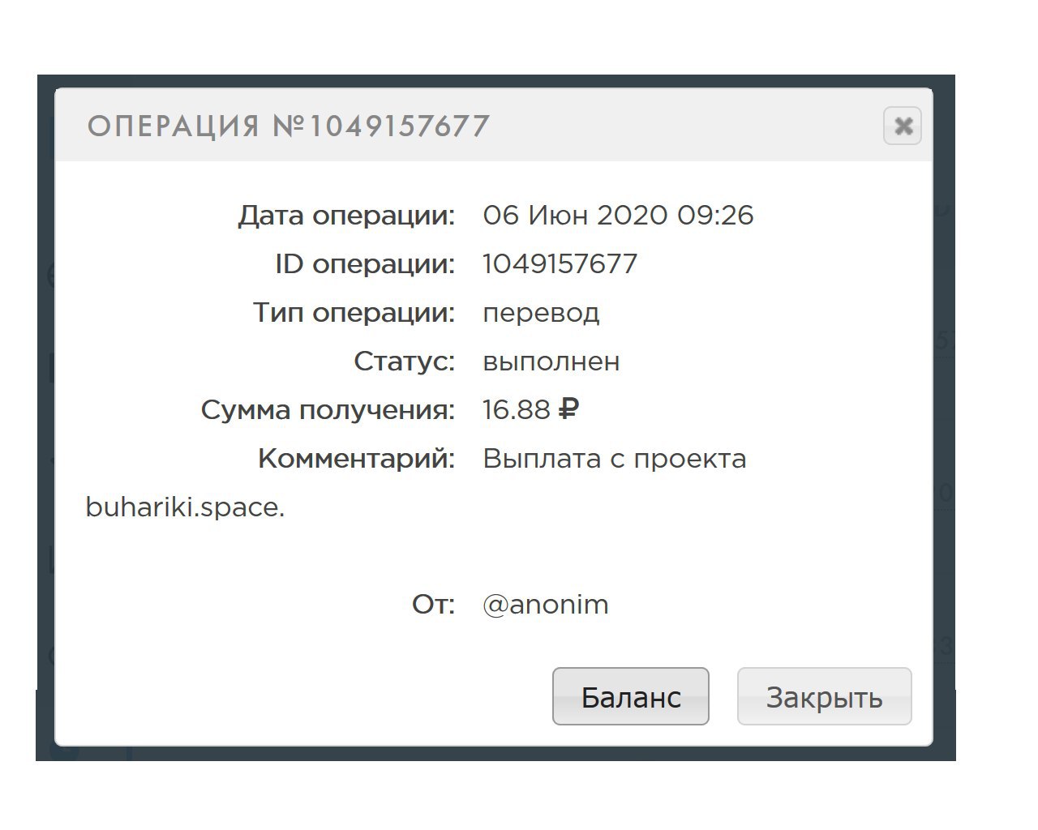Image resolution: width=1038 pixels, height=830 pixels.
Task: Click the От: label
Action: tap(434, 605)
